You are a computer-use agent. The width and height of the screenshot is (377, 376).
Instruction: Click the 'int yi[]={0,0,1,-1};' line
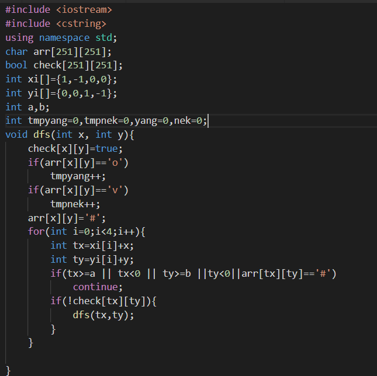pos(61,93)
